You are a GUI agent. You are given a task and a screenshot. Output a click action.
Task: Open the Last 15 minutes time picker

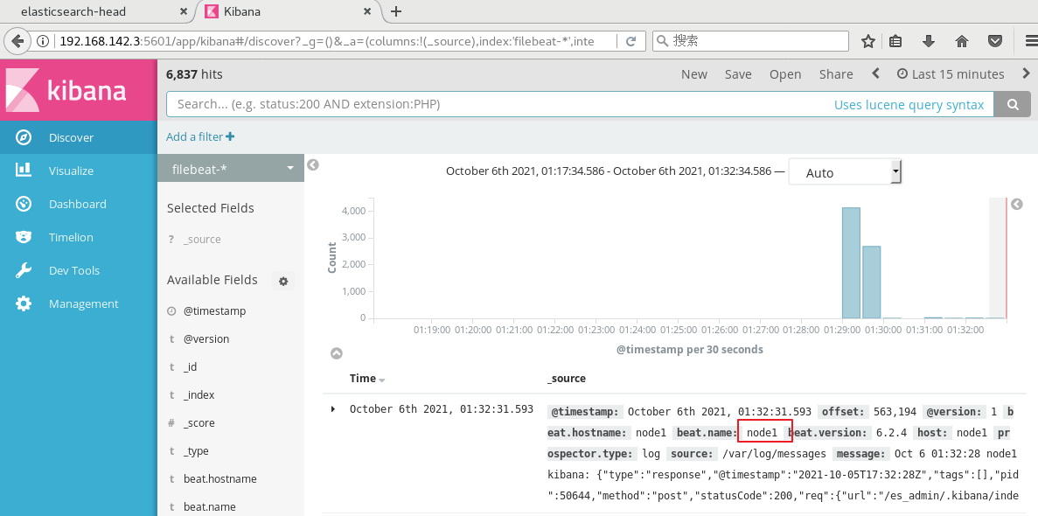pyautogui.click(x=951, y=74)
